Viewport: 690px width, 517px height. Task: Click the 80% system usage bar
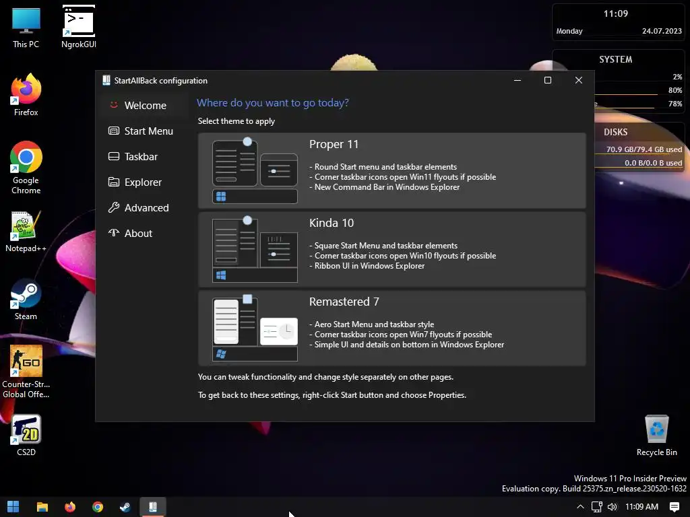coord(626,94)
